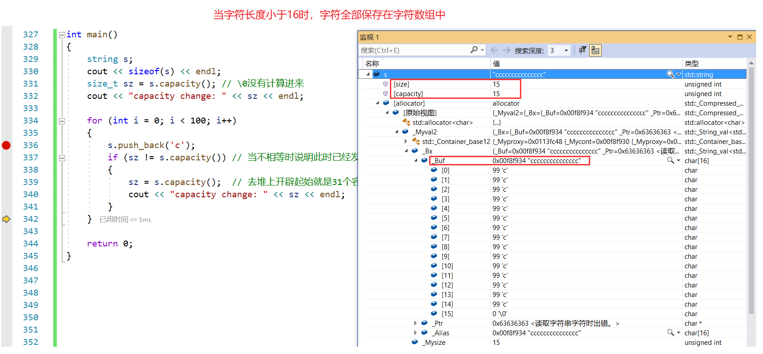Image resolution: width=763 pixels, height=354 pixels.
Task: Click the _Buf field icon
Action: 425,161
